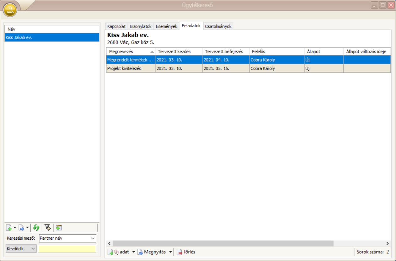Sort by the Név column header
396x261 pixels.
52,29
